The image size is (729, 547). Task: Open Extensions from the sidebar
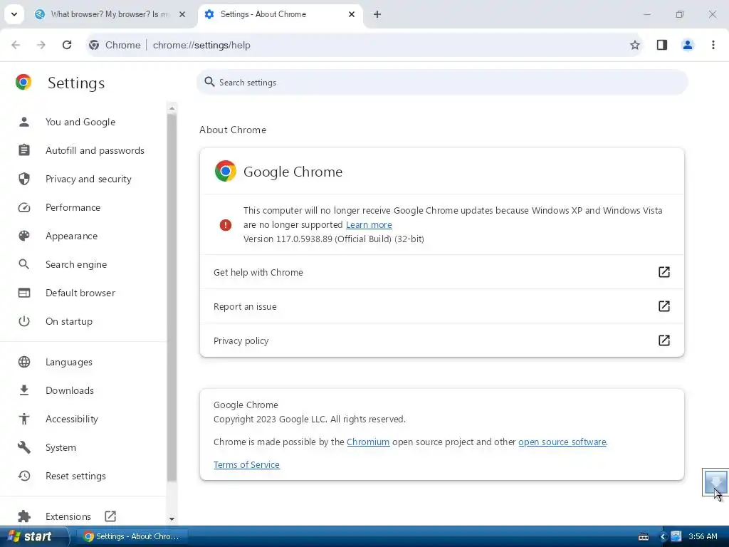68,516
